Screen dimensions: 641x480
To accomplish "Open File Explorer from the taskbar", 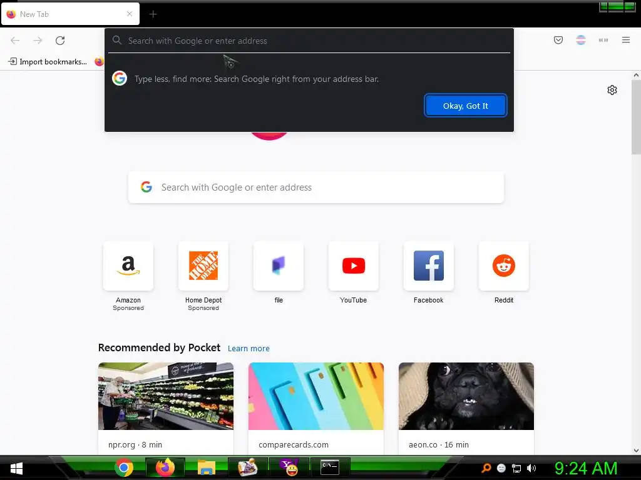I will coord(207,467).
